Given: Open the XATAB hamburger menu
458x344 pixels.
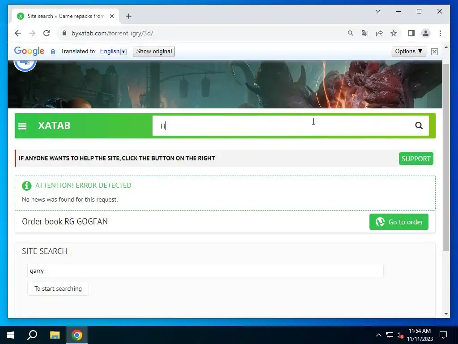Looking at the screenshot, I should coord(22,126).
